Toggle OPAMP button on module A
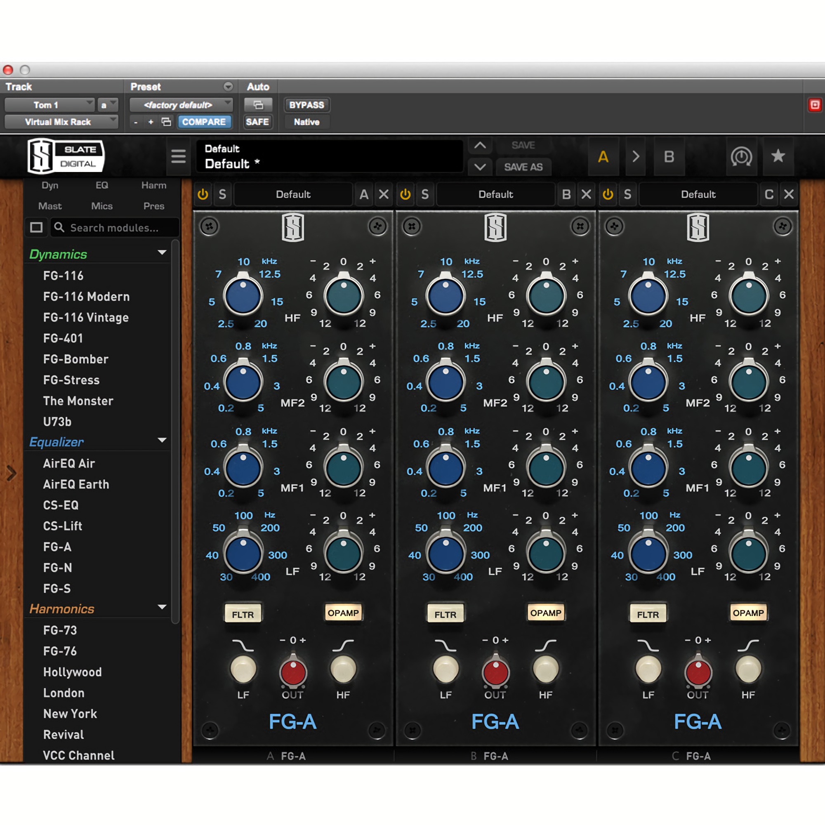825x825 pixels. (343, 613)
